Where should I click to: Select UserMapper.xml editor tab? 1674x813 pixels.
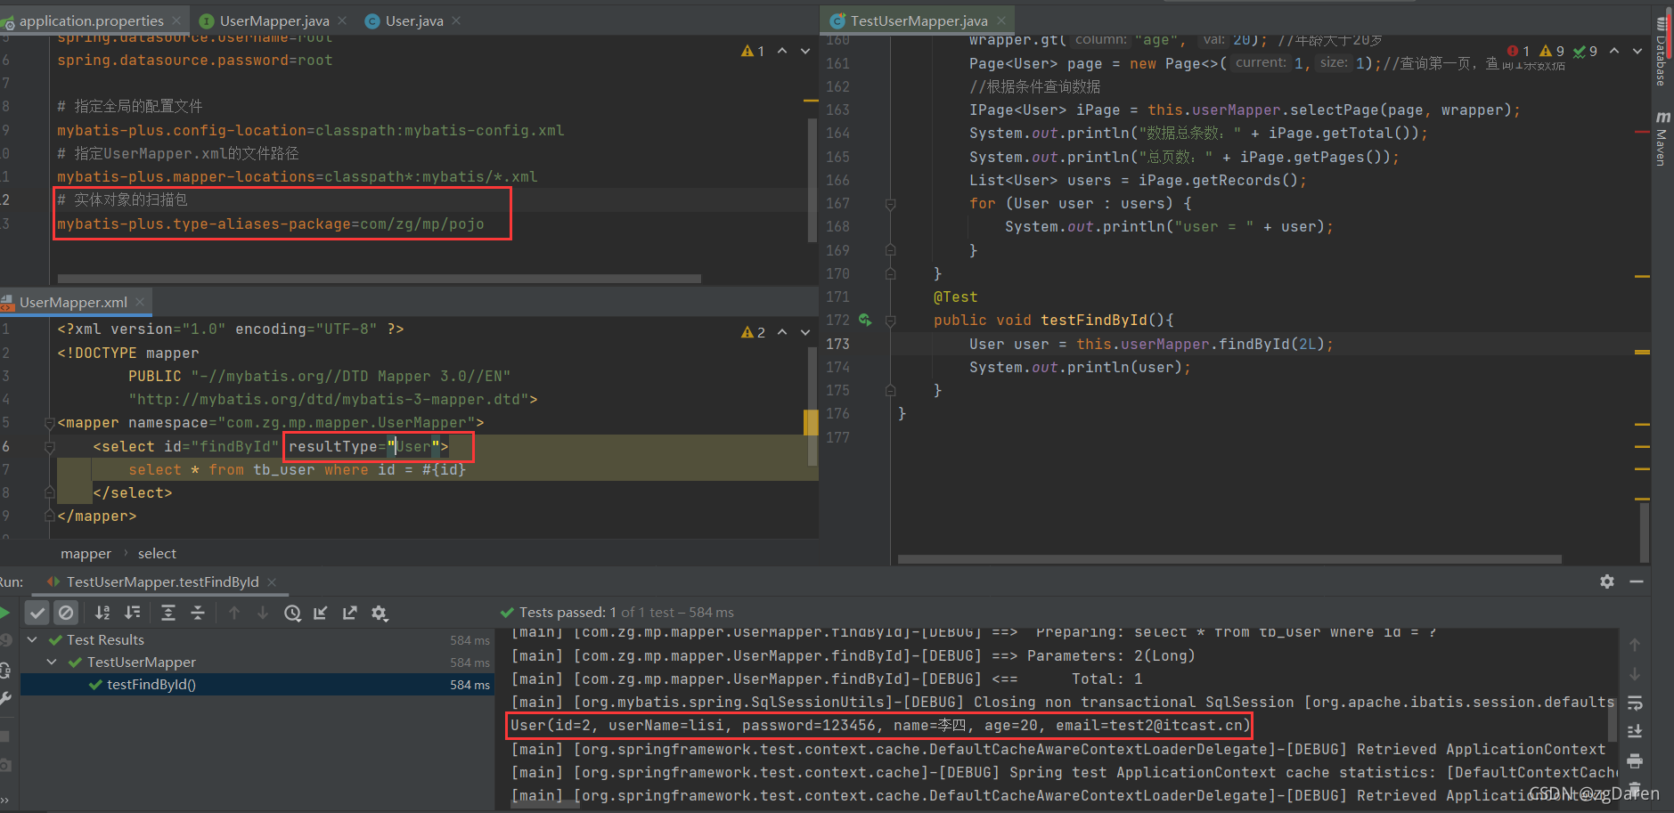point(73,303)
